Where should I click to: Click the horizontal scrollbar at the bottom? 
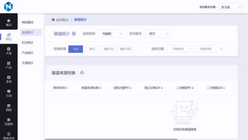[x=111, y=139]
